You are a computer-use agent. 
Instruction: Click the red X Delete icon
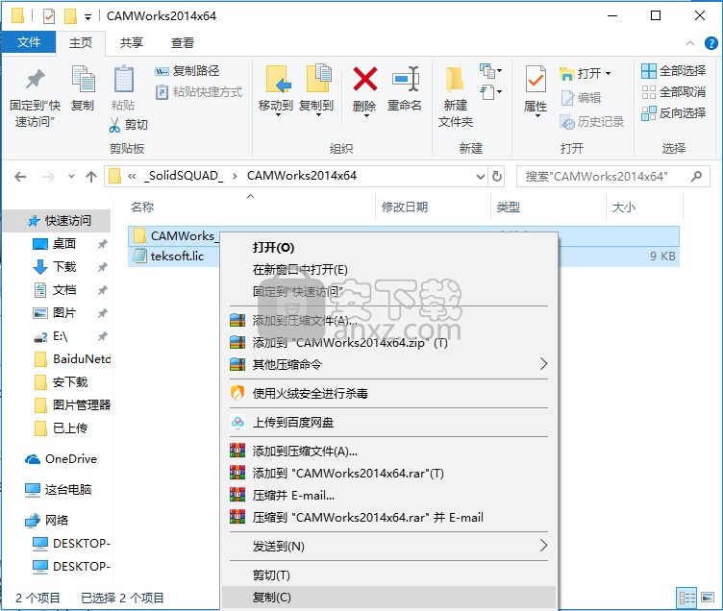click(364, 79)
